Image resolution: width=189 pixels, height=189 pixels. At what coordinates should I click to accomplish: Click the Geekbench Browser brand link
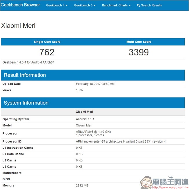click(20, 5)
